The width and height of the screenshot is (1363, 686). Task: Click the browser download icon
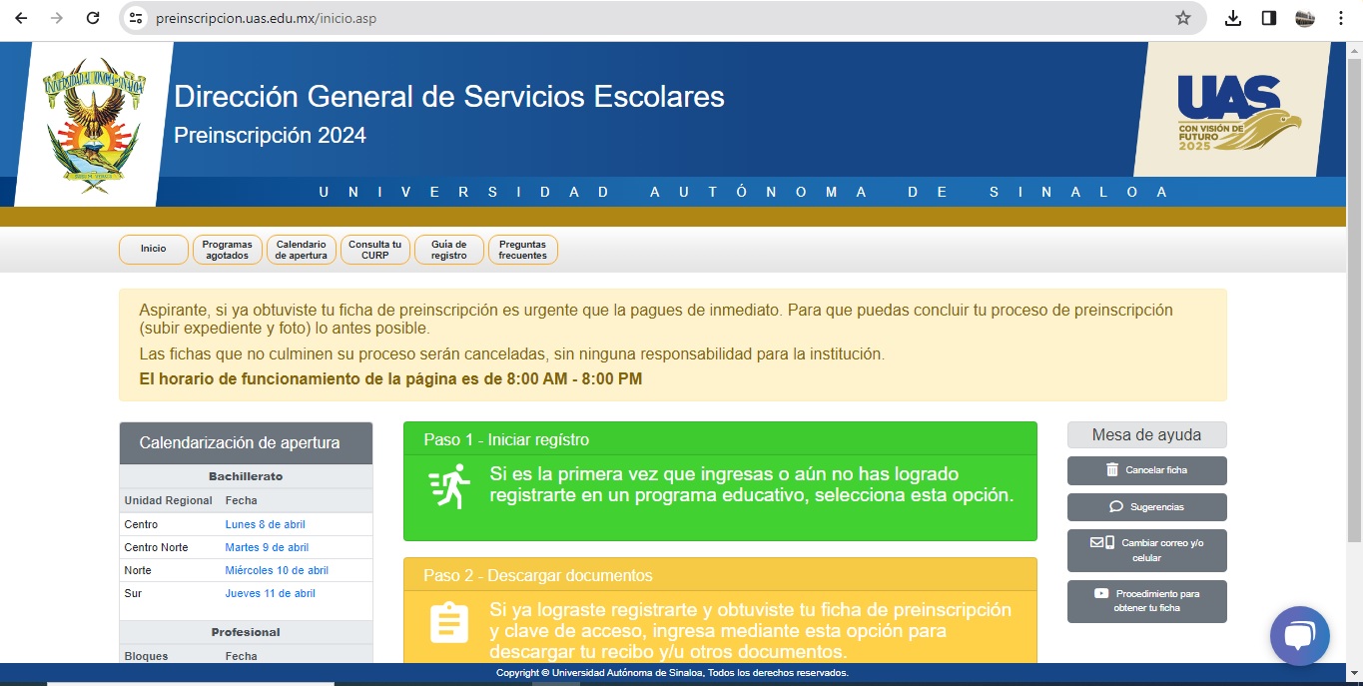click(x=1234, y=17)
